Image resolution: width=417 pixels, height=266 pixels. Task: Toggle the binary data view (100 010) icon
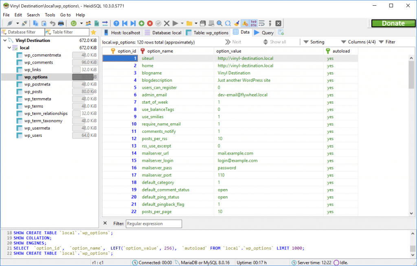[x=253, y=23]
